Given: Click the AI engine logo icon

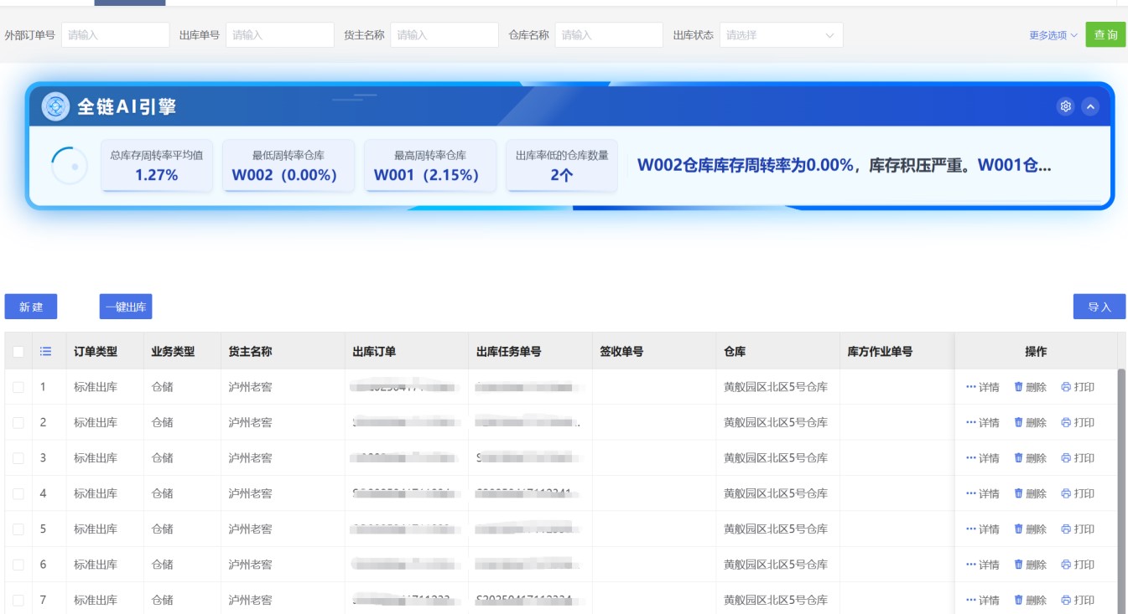Looking at the screenshot, I should [x=56, y=106].
